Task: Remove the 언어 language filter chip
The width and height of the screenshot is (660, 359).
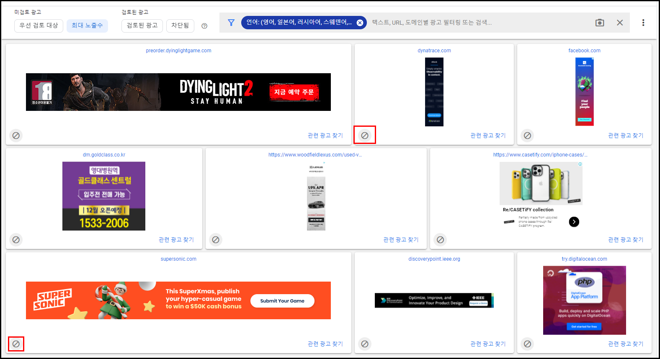Action: pos(360,23)
